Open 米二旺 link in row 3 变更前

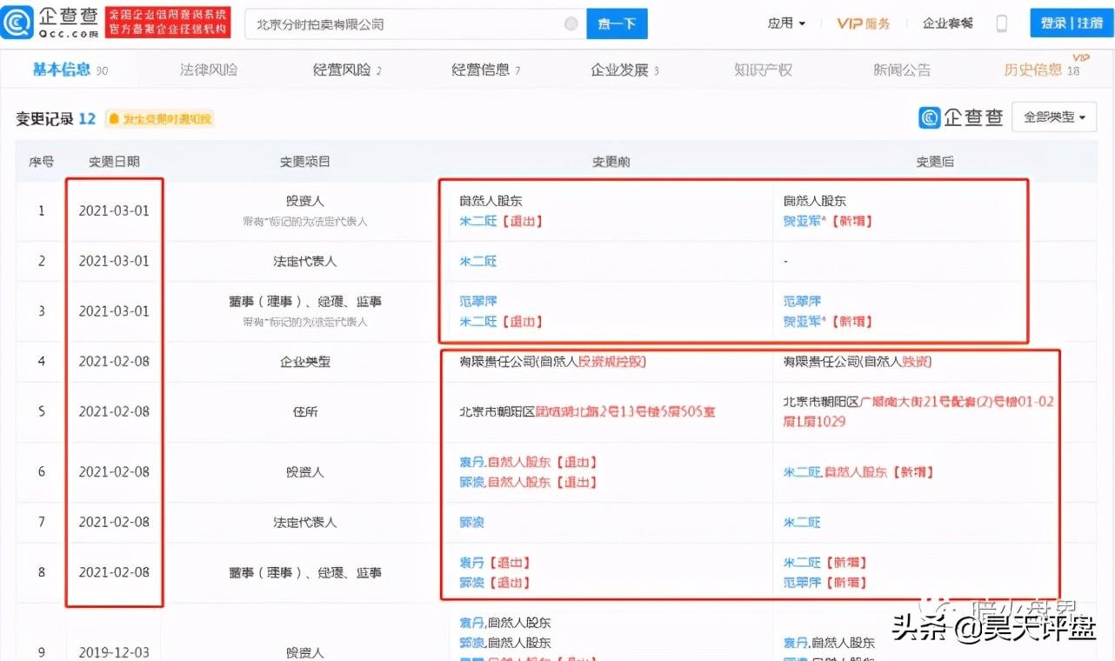[478, 321]
